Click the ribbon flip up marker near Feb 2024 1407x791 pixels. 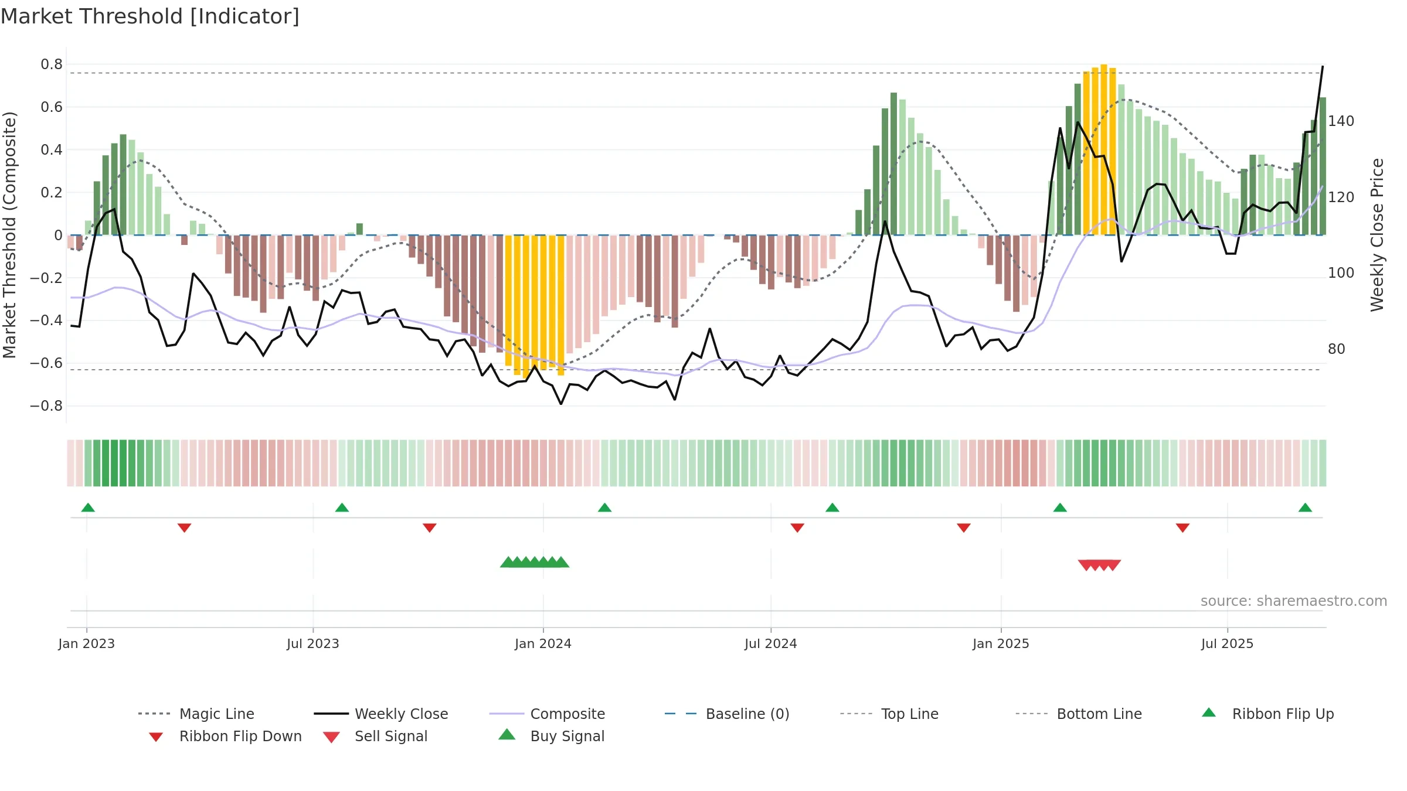[x=605, y=507]
